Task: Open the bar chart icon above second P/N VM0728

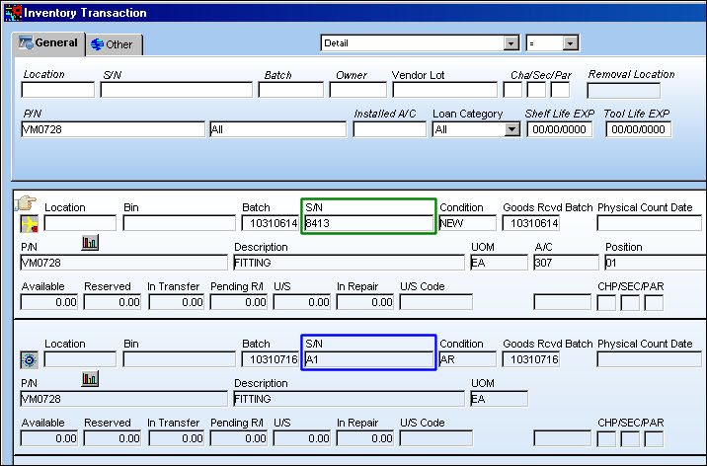Action: (x=90, y=379)
